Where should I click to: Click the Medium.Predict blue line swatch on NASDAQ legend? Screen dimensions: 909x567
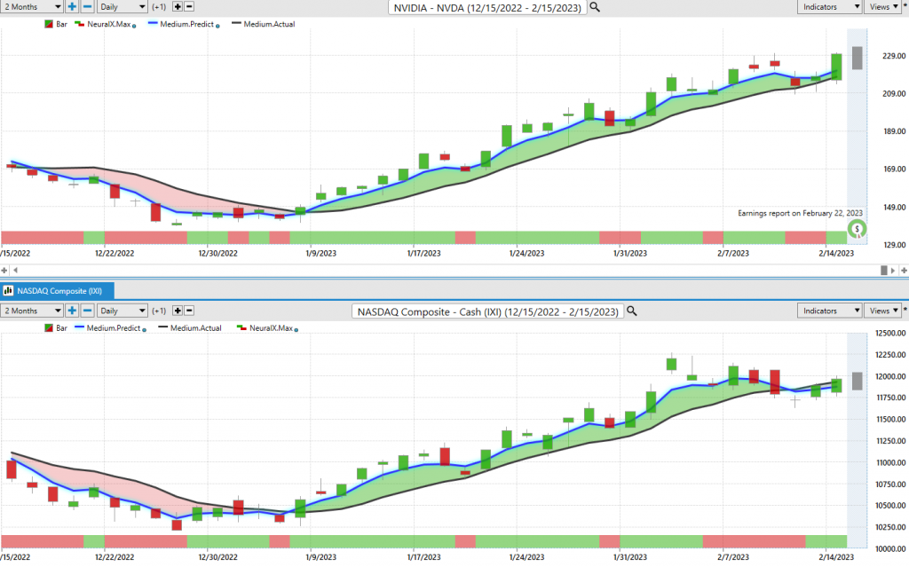(79, 327)
